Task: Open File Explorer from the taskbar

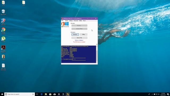Action: (x=46, y=94)
